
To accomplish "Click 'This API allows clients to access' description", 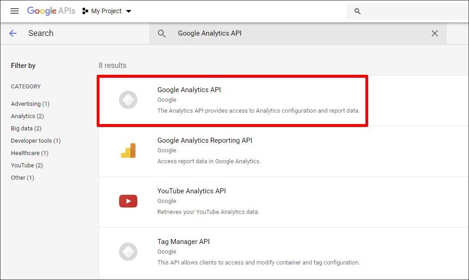I will 258,262.
